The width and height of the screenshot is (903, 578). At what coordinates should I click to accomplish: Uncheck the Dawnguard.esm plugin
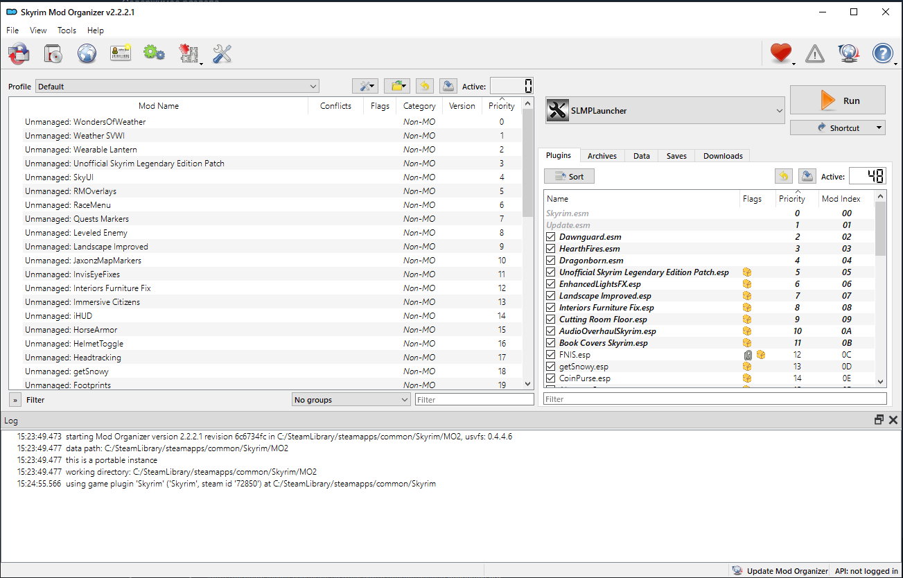[551, 237]
